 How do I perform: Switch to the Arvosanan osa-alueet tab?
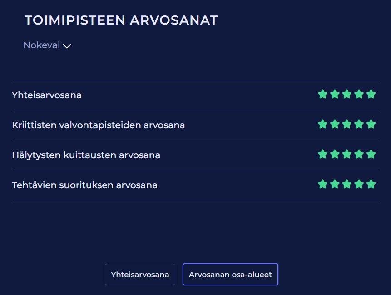230,275
